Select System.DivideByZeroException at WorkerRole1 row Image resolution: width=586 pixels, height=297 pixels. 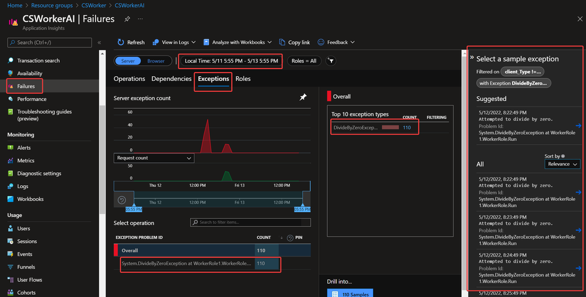[x=212, y=264]
